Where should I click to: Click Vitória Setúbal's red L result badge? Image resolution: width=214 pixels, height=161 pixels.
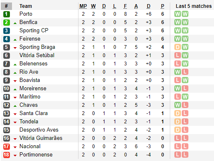pos(178,55)
